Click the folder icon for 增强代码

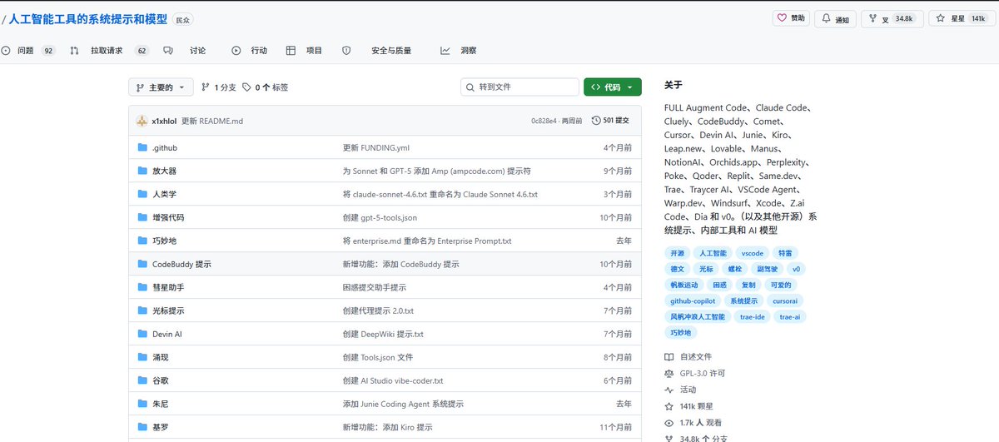pyautogui.click(x=142, y=218)
